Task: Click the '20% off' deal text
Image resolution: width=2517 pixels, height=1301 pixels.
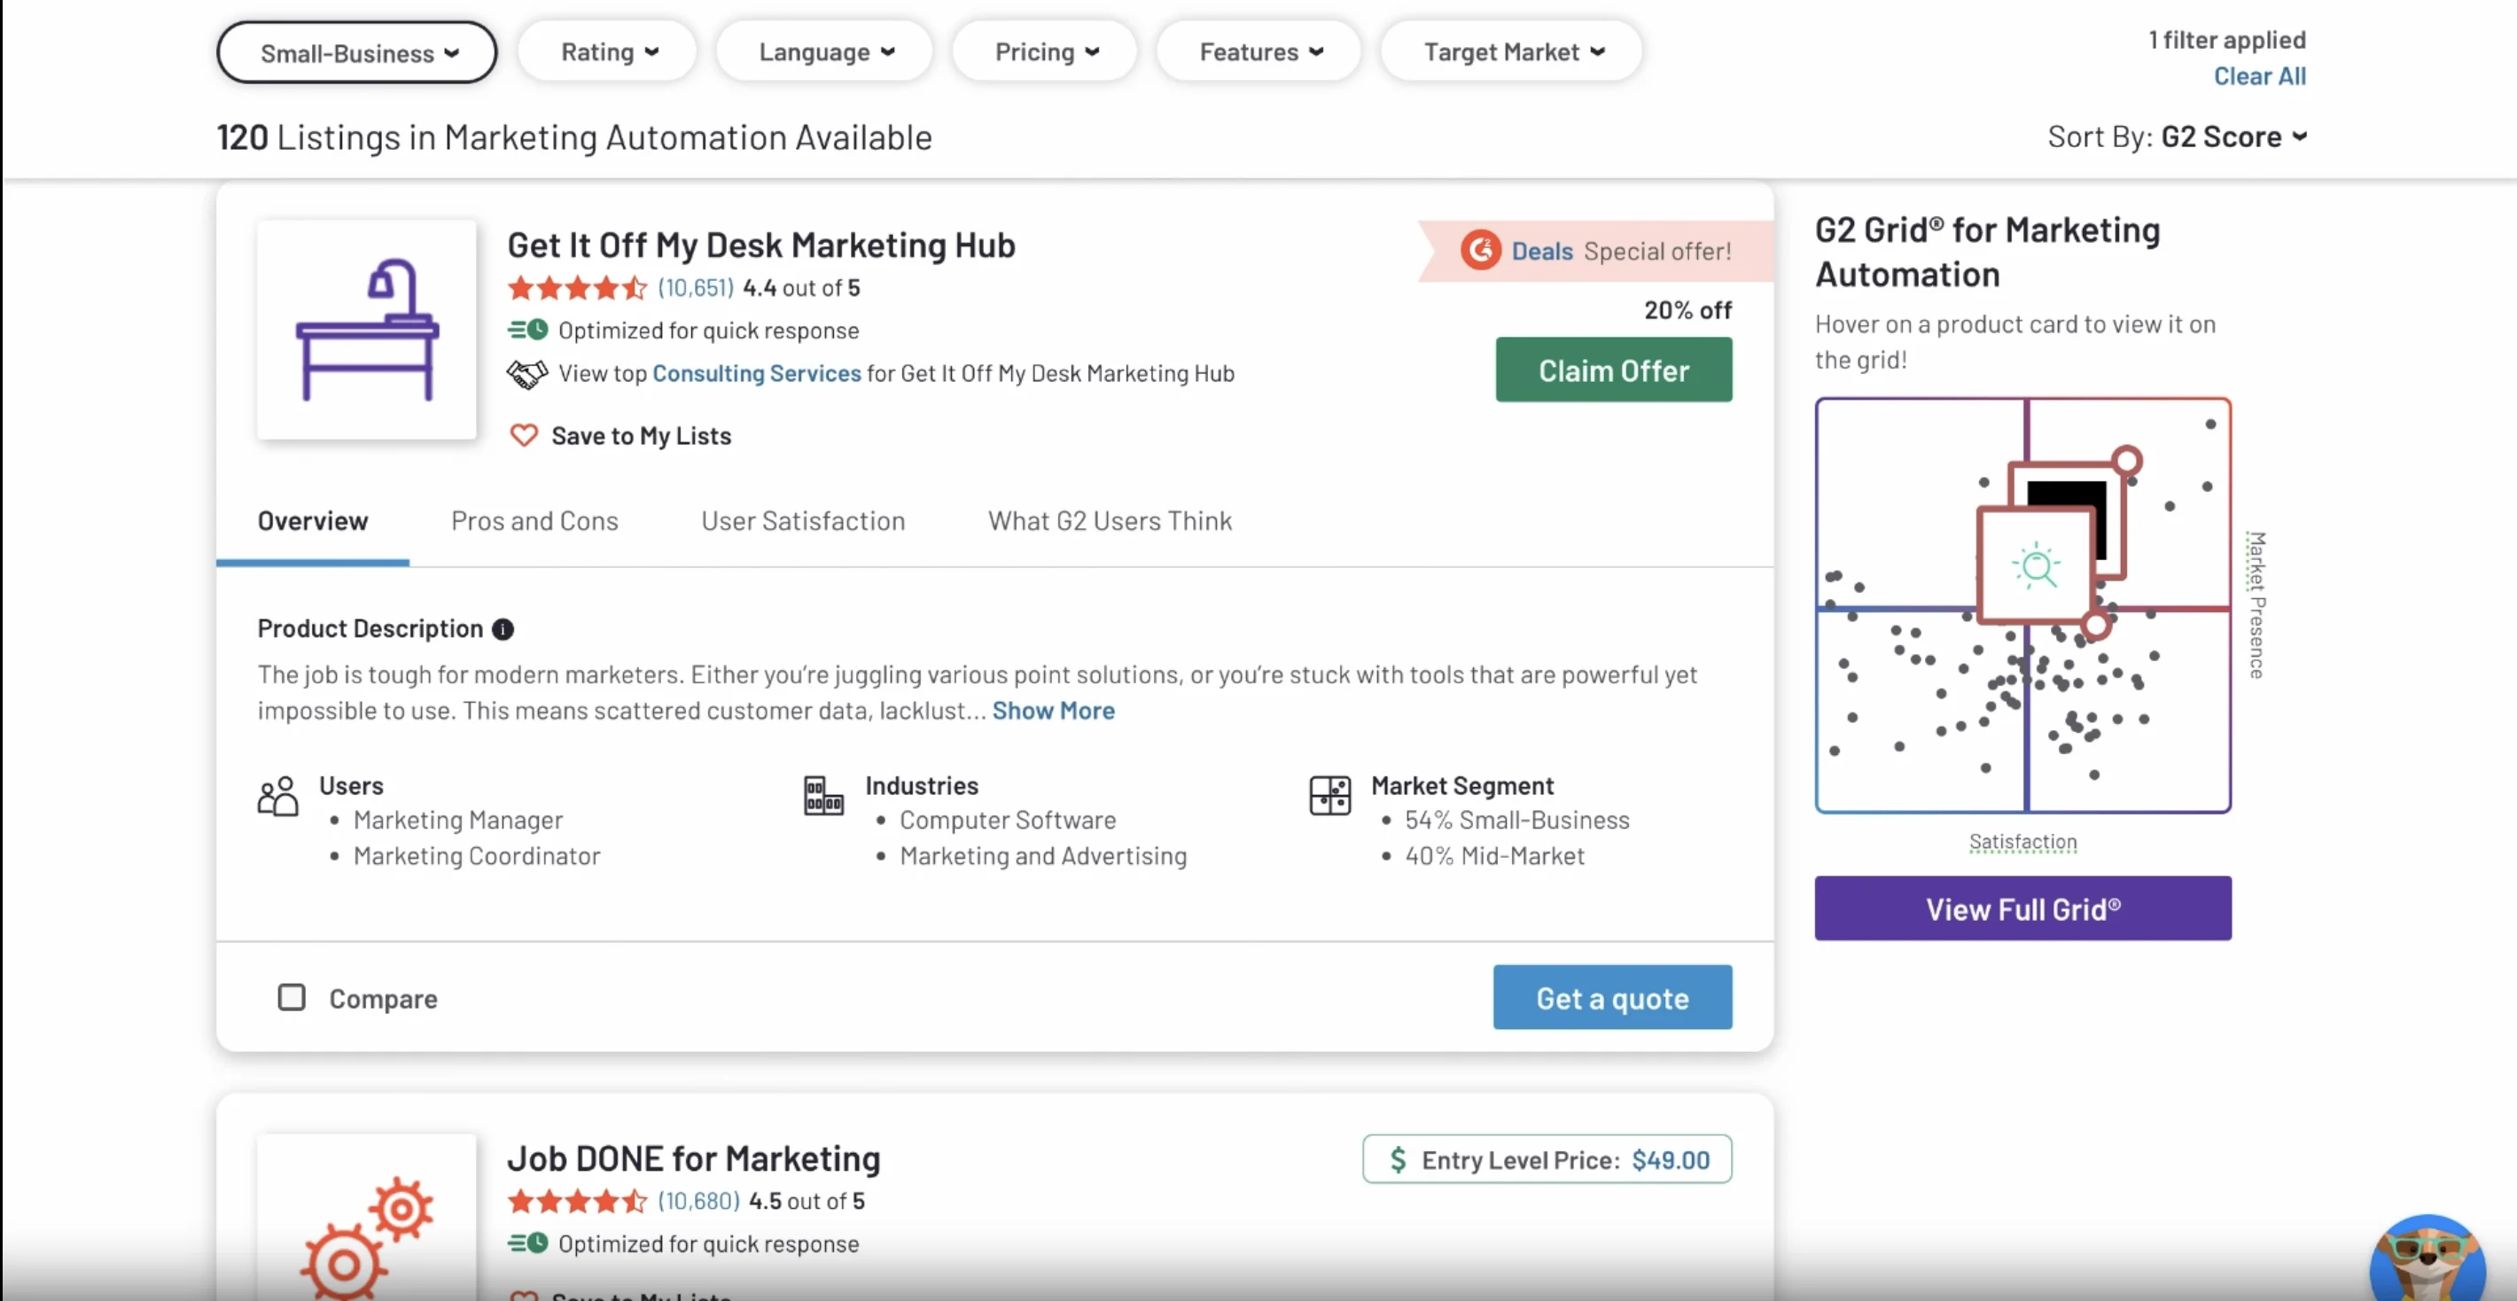Action: 1687,309
